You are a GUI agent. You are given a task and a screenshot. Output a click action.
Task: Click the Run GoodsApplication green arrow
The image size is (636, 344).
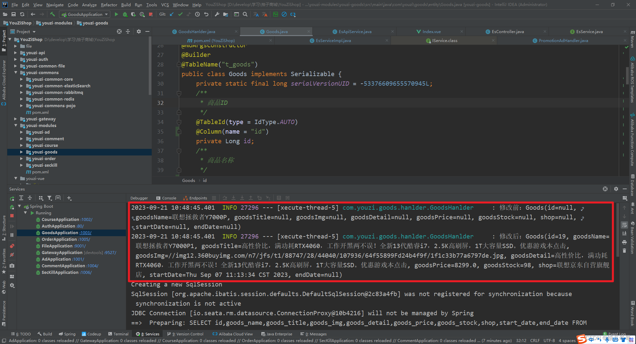point(116,14)
